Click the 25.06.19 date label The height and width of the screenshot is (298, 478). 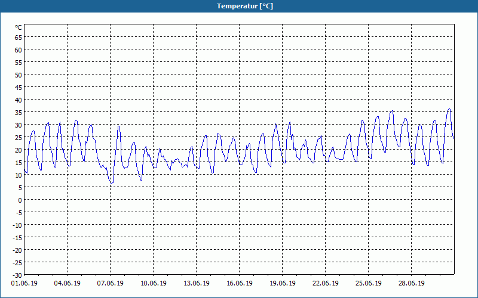click(x=368, y=284)
